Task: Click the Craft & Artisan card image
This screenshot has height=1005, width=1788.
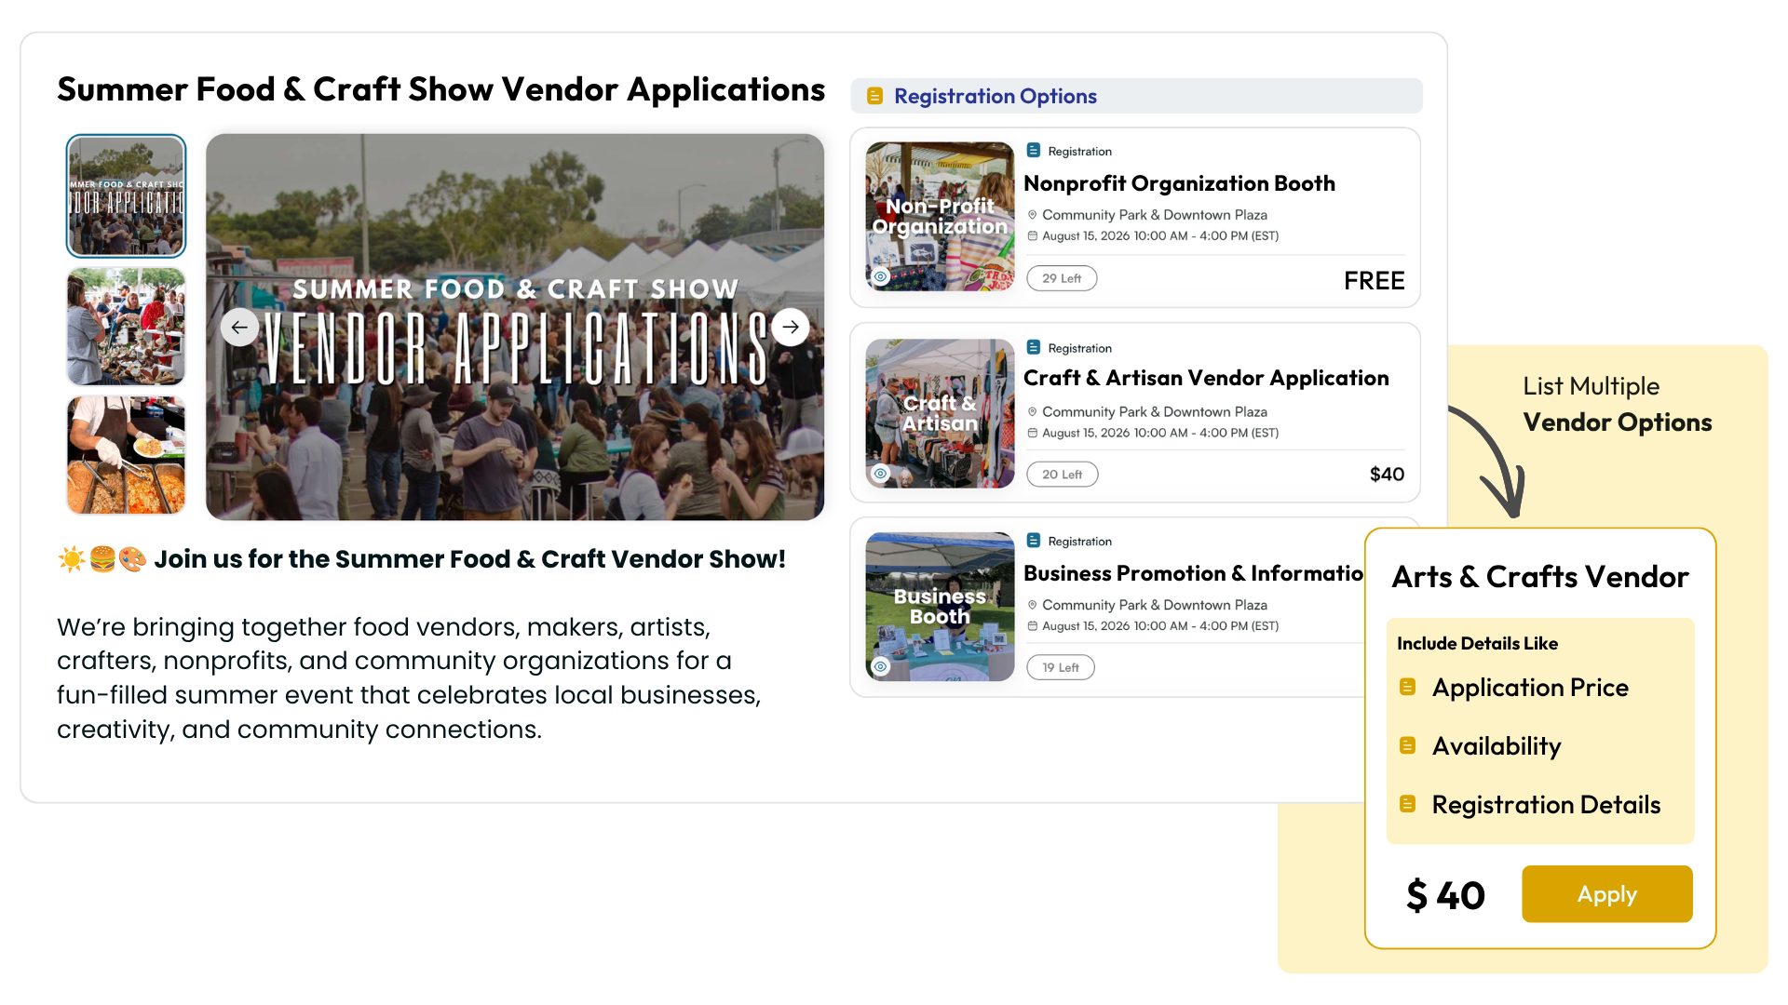Action: pos(940,413)
